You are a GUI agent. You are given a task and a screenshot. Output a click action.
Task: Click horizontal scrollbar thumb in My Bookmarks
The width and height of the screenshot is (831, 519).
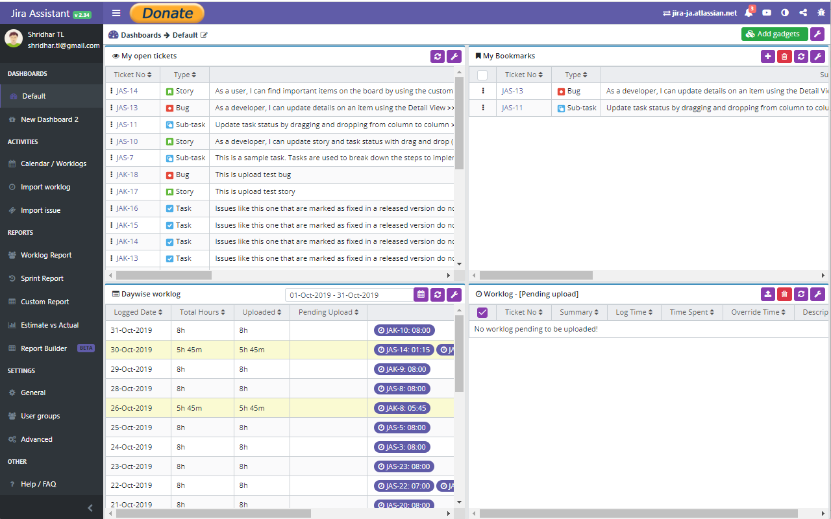pyautogui.click(x=536, y=275)
